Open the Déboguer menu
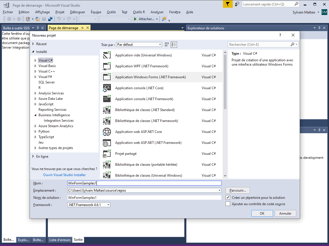 pyautogui.click(x=78, y=12)
